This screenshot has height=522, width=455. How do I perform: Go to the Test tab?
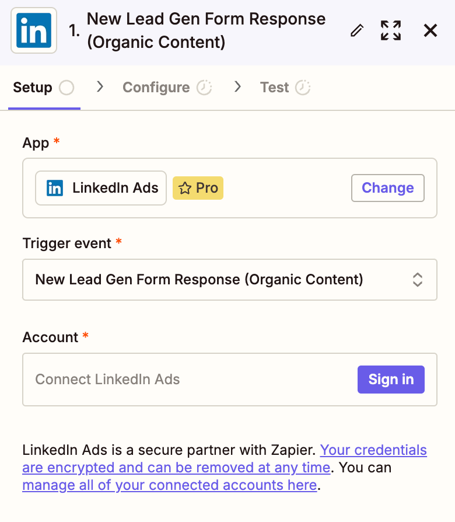(275, 88)
